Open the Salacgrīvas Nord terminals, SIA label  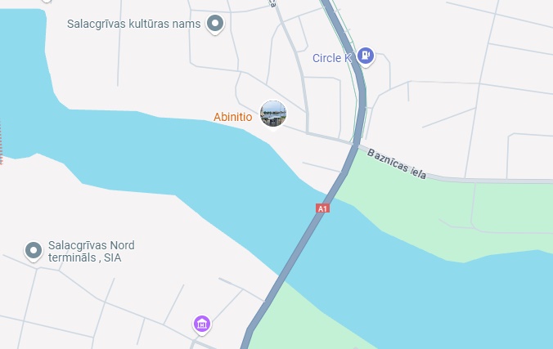92,252
